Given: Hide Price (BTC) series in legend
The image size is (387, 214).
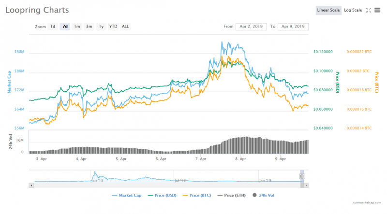Looking at the screenshot, I should [x=198, y=195].
